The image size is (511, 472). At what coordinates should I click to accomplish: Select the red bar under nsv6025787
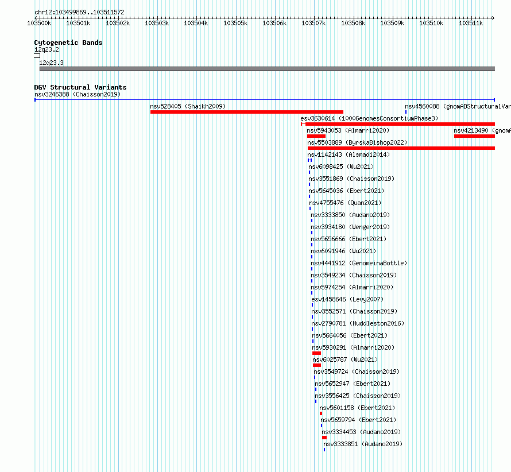317,365
